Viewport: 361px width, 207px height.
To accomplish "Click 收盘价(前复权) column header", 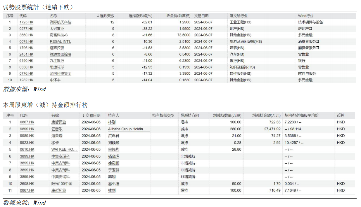I will tap(178, 16).
